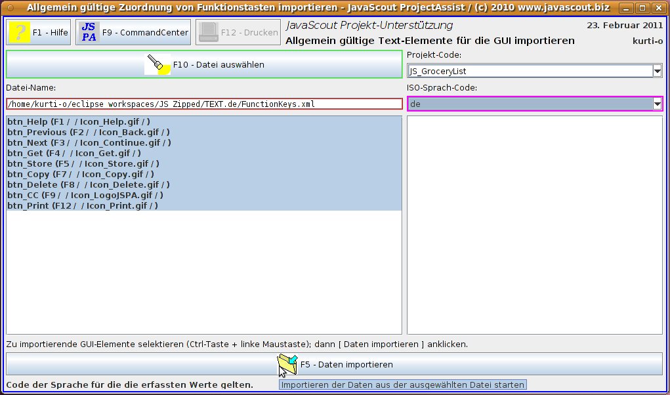Select btn_Delete in the element list

[x=89, y=184]
